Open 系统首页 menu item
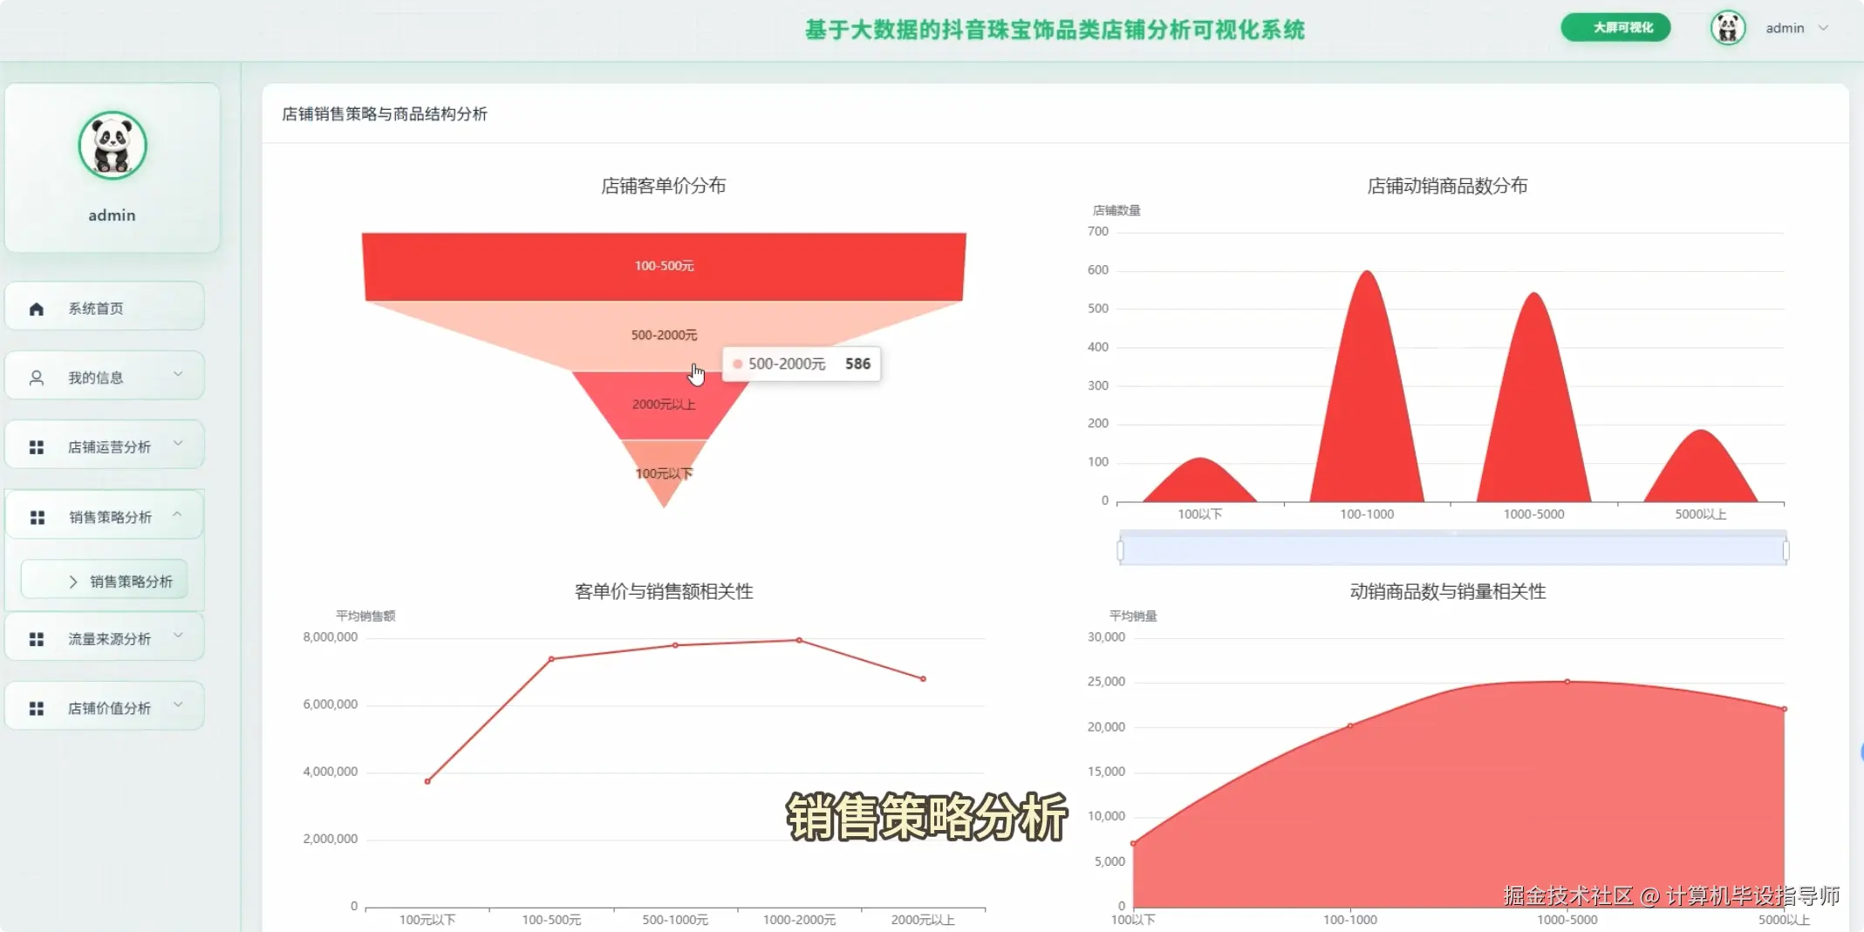The image size is (1864, 932). 105,306
